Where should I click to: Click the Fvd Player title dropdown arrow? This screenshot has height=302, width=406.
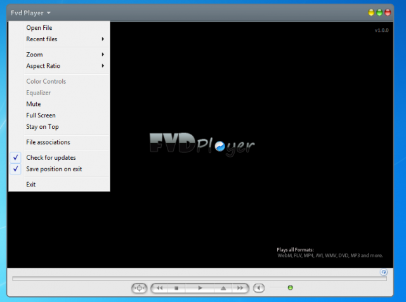49,13
